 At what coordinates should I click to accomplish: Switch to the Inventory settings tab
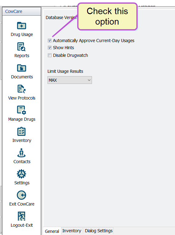click(x=72, y=231)
